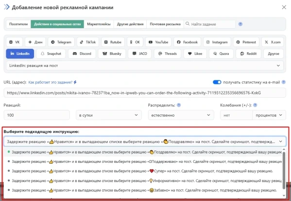Click help icon beside Распределить label
The image size is (291, 201).
click(x=179, y=105)
